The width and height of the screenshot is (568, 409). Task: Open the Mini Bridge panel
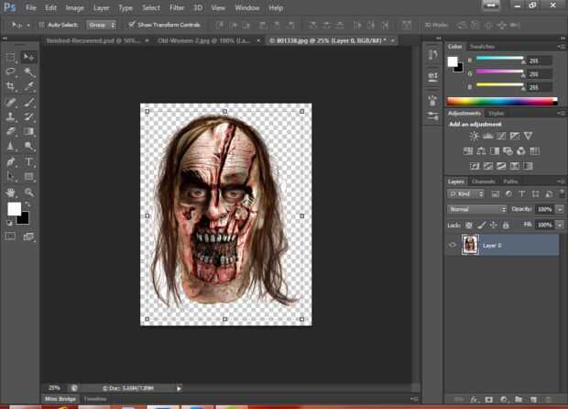60,399
